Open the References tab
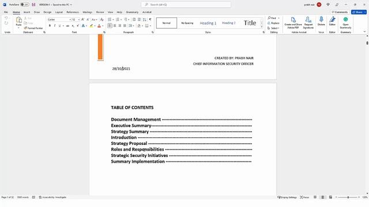 [73, 12]
